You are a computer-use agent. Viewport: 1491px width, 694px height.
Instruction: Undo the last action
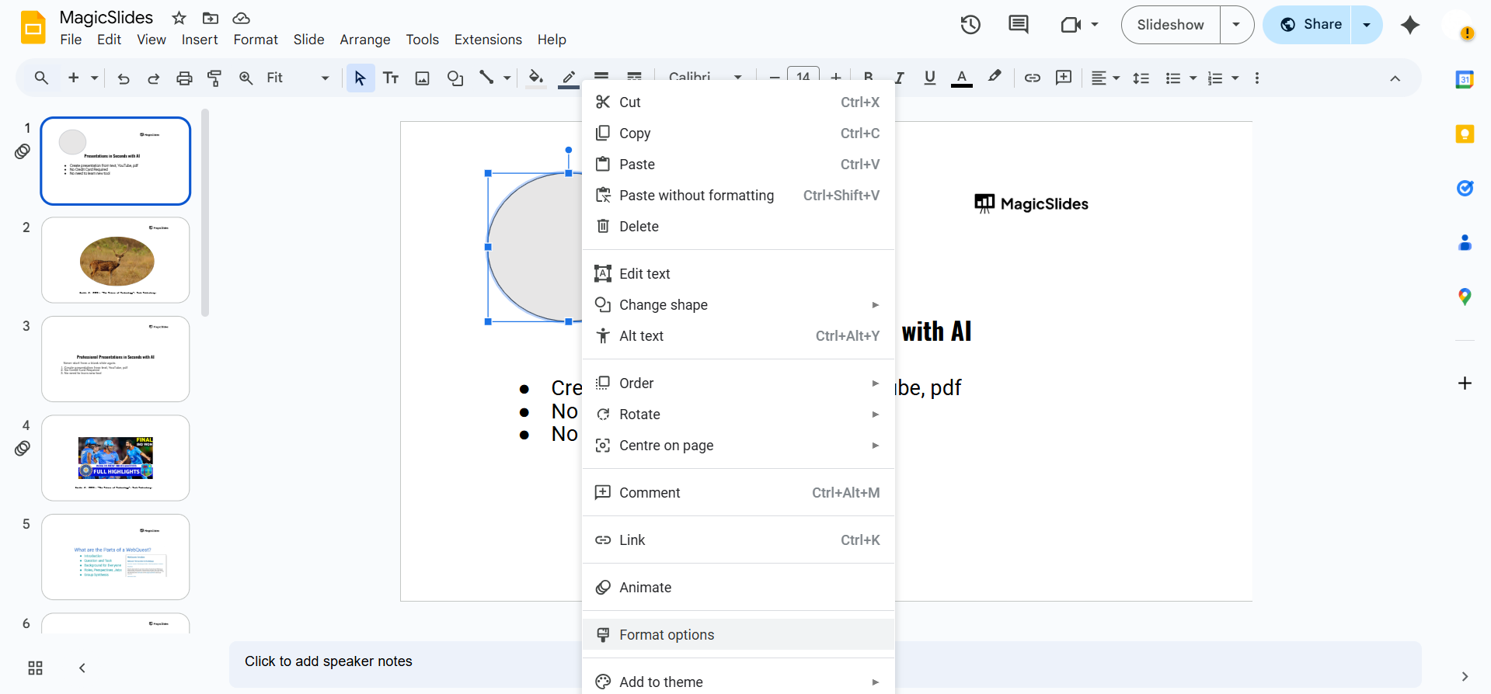click(124, 78)
